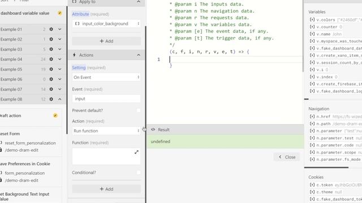Open settings gear for Example 01

[x=51, y=29]
